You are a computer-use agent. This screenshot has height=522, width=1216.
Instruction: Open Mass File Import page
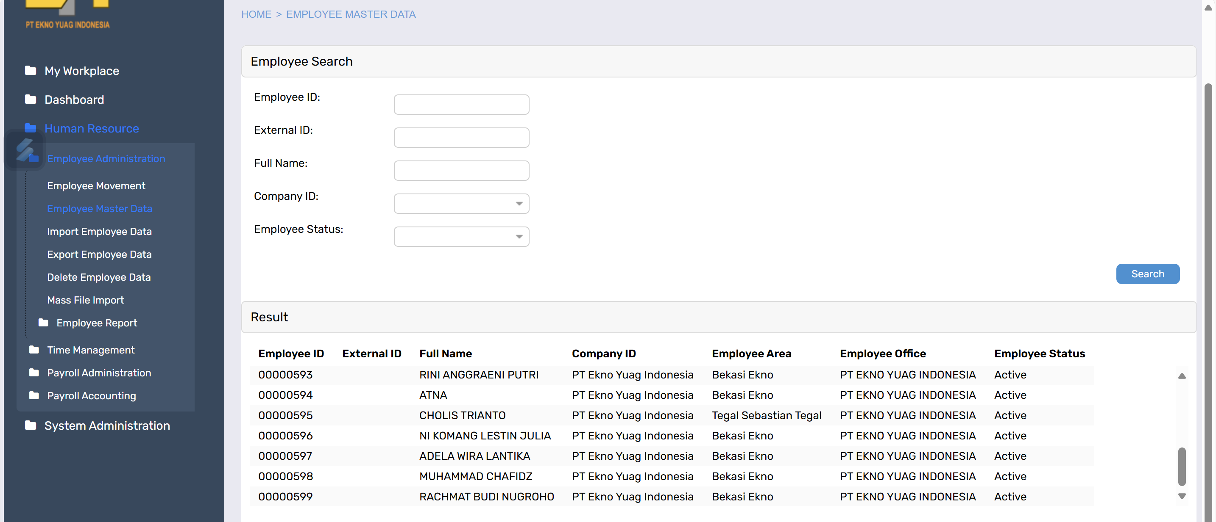pyautogui.click(x=86, y=300)
